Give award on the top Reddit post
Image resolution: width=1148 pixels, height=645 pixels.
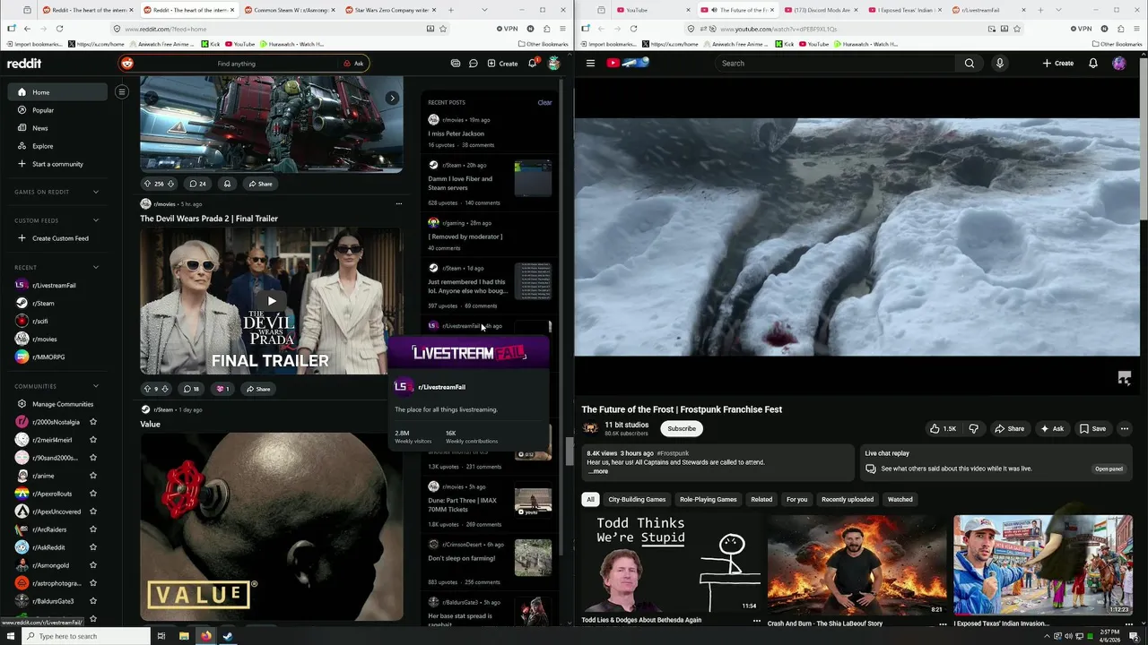pos(227,184)
